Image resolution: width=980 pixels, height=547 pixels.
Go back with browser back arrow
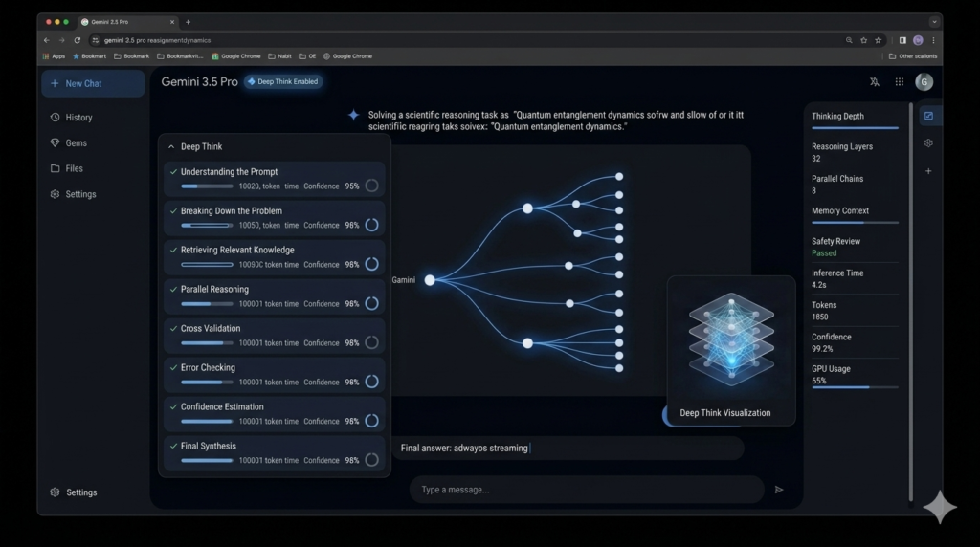(x=46, y=40)
